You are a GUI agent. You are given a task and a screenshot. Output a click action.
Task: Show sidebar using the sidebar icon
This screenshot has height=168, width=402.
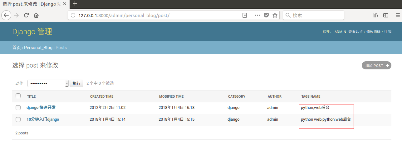coord(386,15)
